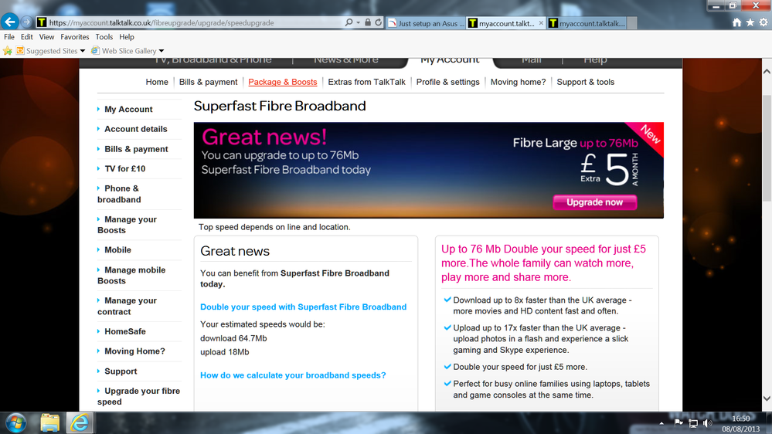Select Account details in the sidebar
Image resolution: width=772 pixels, height=434 pixels.
click(135, 129)
